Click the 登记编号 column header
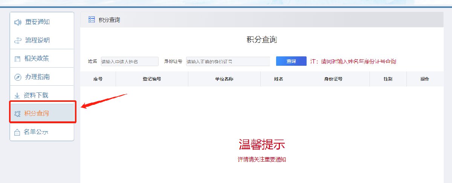Screen dimensions: 452x183 coord(152,79)
